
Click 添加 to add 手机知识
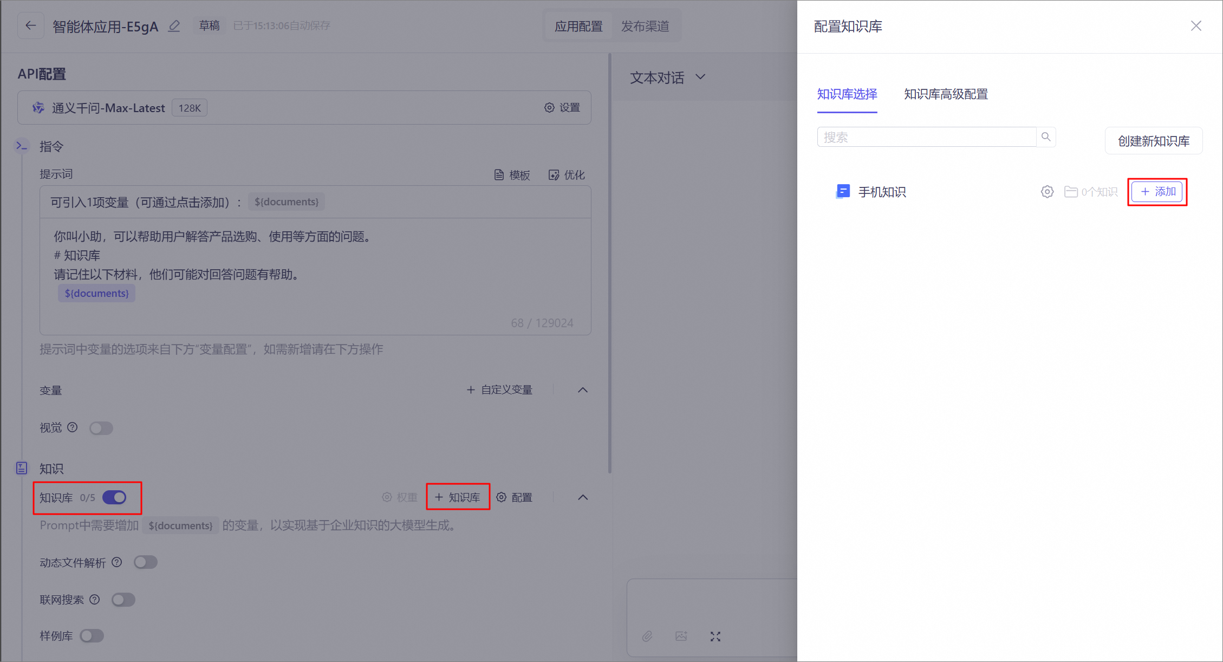pyautogui.click(x=1157, y=192)
